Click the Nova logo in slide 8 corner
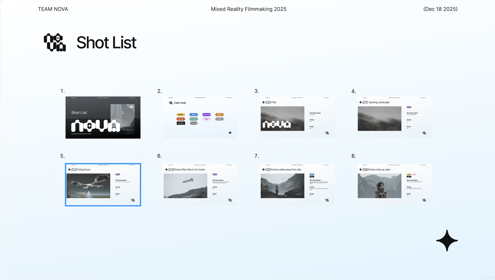Image resolution: width=495 pixels, height=280 pixels. tap(424, 200)
